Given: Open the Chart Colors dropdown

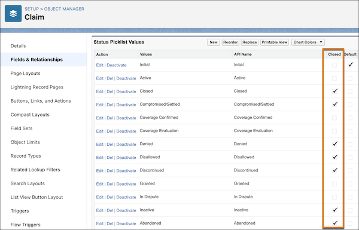Looking at the screenshot, I should pos(308,42).
